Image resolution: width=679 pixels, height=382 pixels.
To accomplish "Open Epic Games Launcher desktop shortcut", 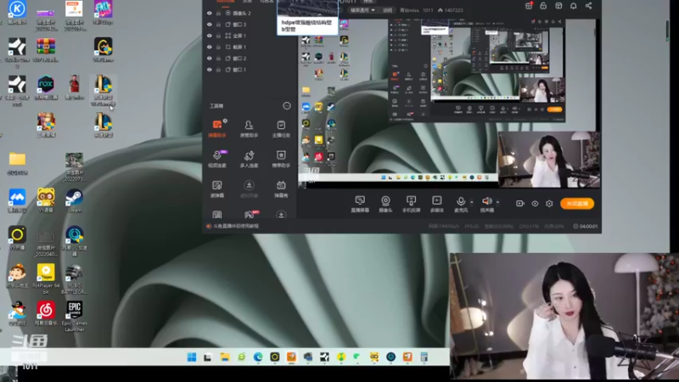I will pyautogui.click(x=75, y=316).
